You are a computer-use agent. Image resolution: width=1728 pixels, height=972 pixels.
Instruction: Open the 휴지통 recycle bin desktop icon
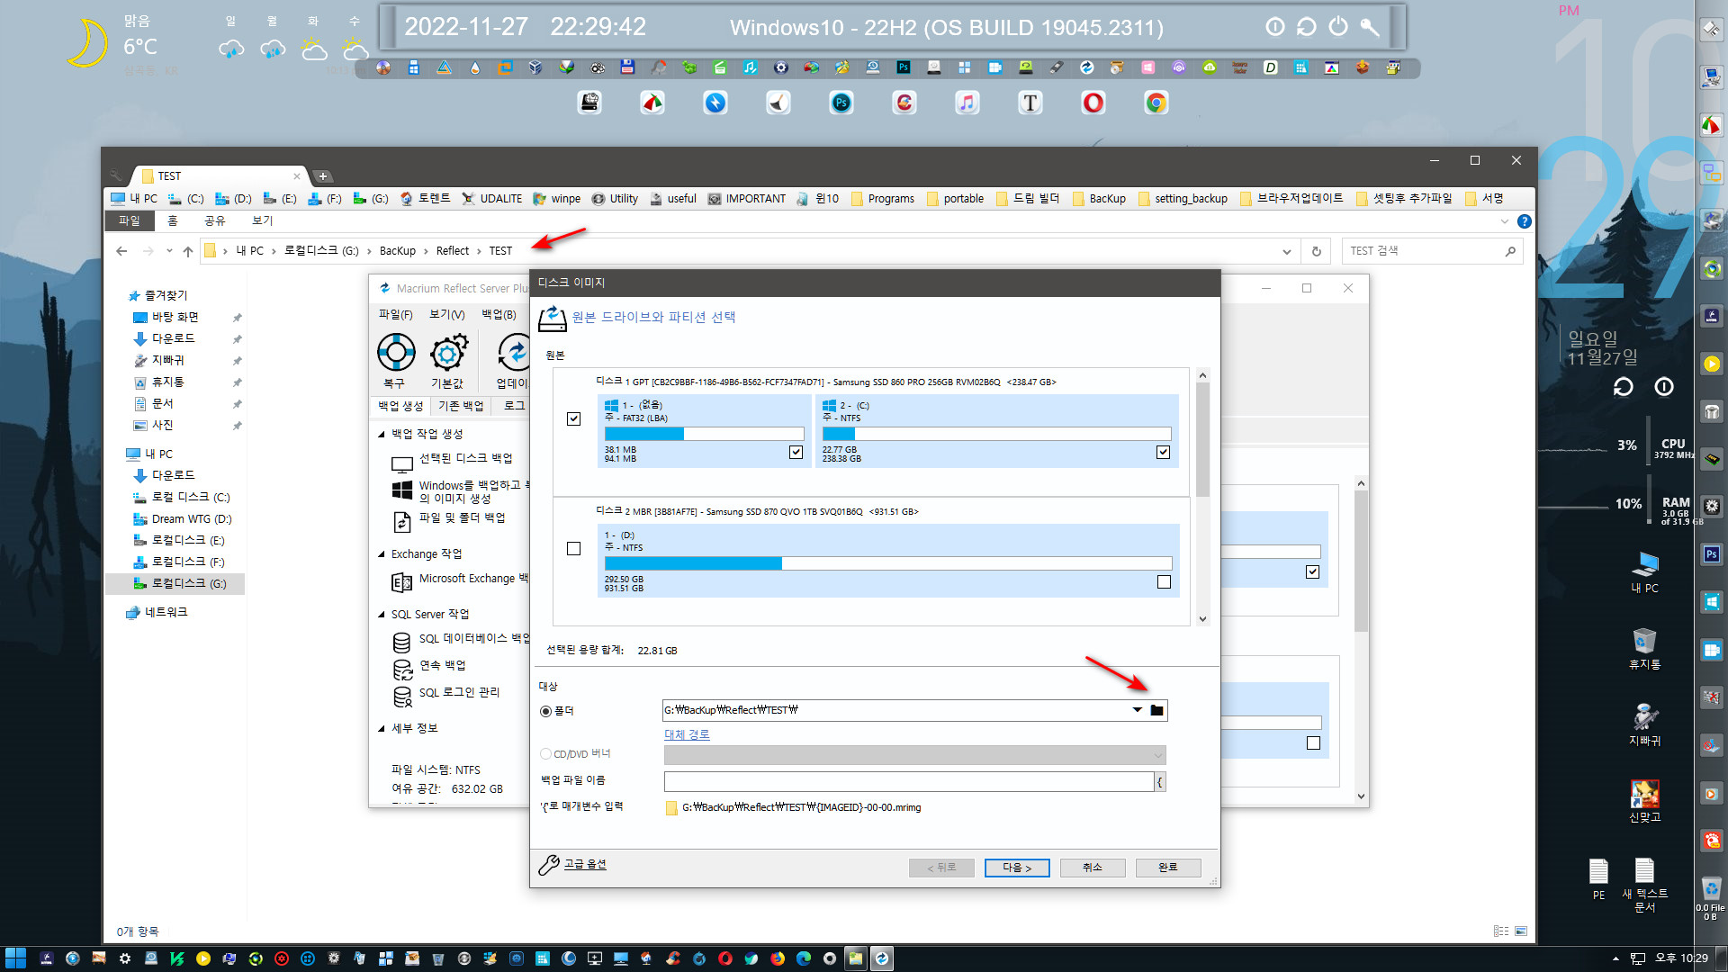tap(1644, 648)
